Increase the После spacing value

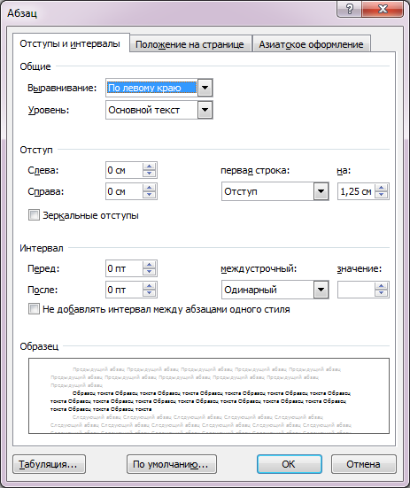[x=150, y=286]
